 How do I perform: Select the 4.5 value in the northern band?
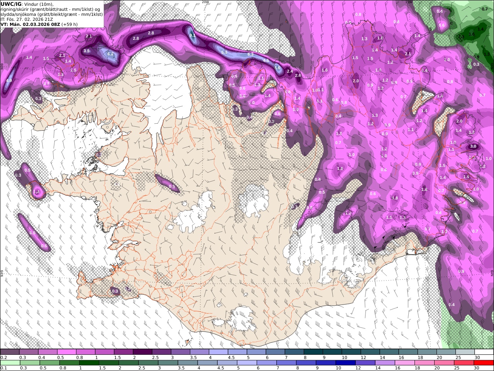point(266,60)
